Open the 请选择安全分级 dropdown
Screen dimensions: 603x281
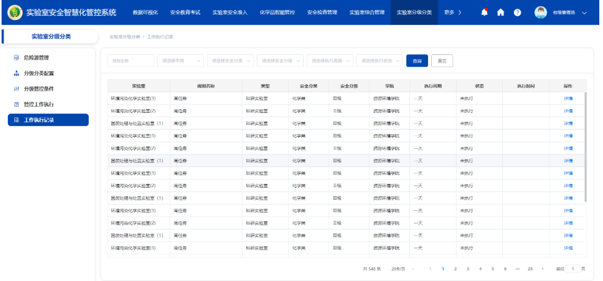(x=280, y=61)
